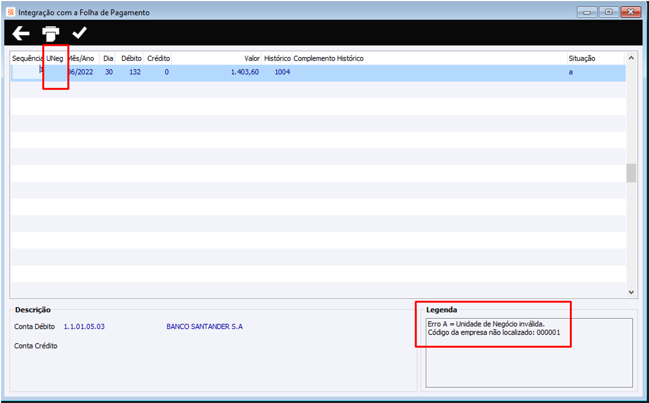649x403 pixels.
Task: Click the Conta Crédito label
Action: pyautogui.click(x=36, y=345)
